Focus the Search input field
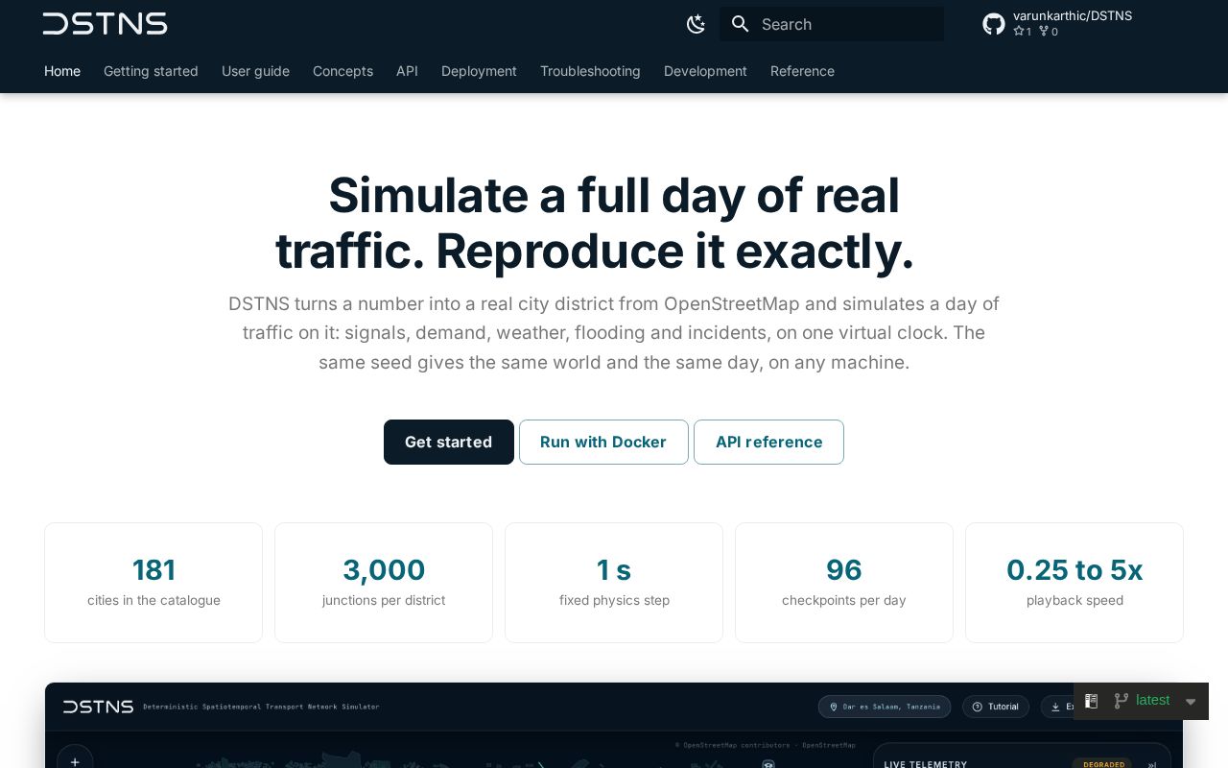1228x768 pixels. point(832,24)
